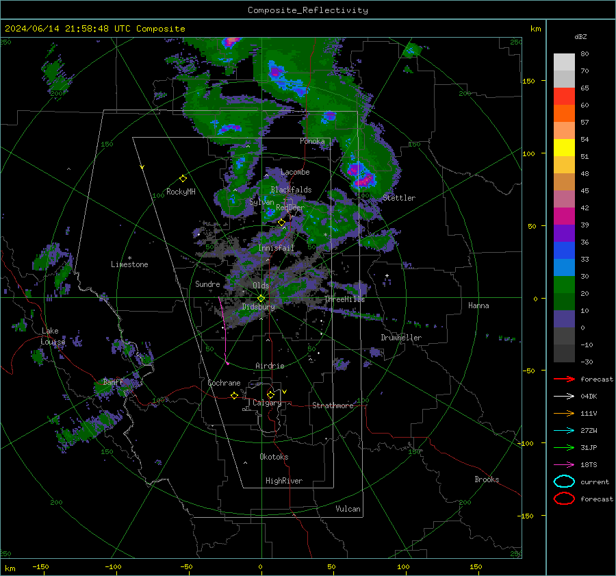Choose the magenta 18TS arrow legend icon
The image size is (616, 576).
564,465
